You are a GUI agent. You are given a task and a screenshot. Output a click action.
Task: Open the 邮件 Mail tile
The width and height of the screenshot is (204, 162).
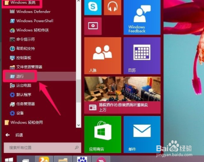142,135
